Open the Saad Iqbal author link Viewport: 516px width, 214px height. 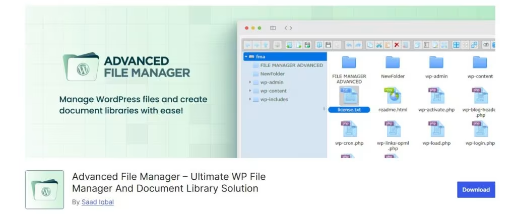pyautogui.click(x=98, y=202)
